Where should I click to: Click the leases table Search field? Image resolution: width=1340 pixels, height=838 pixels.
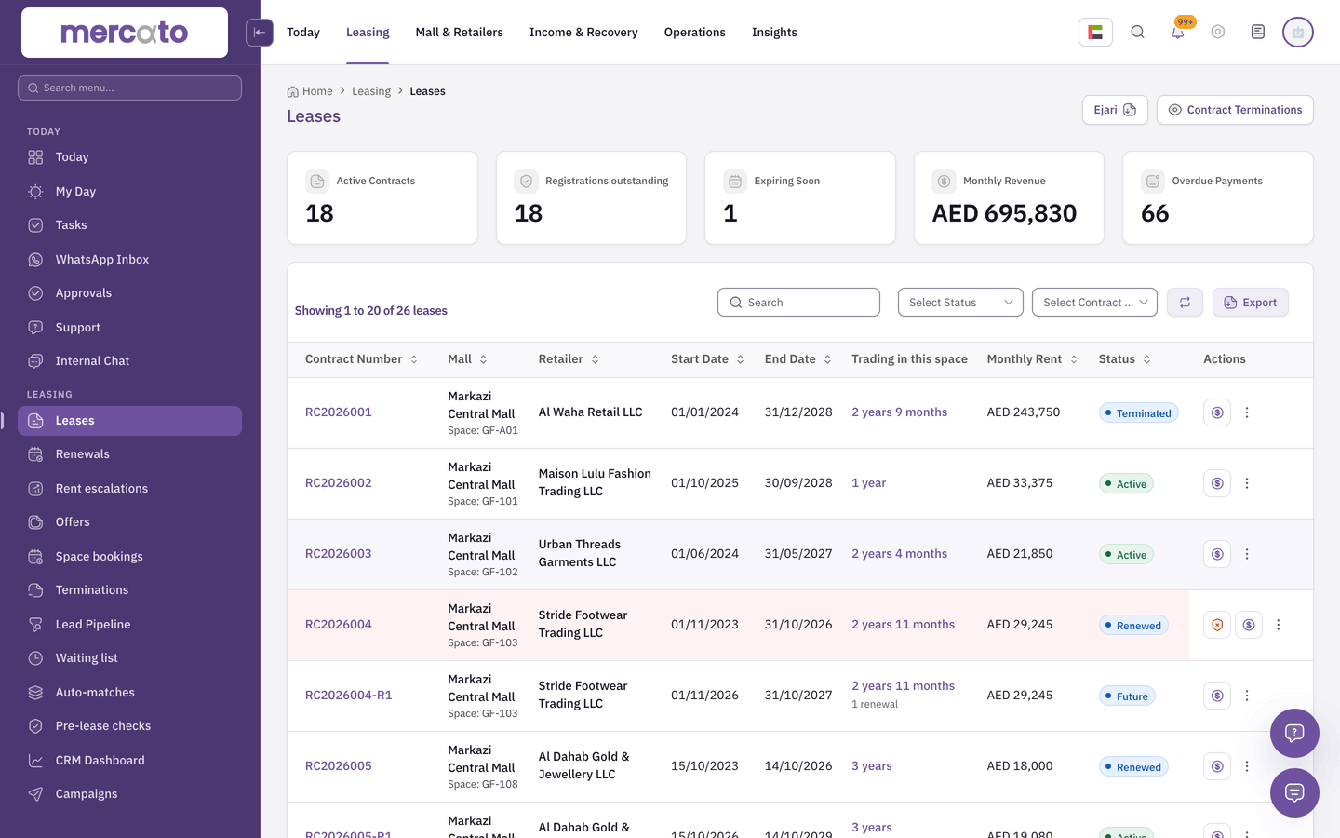tap(798, 303)
